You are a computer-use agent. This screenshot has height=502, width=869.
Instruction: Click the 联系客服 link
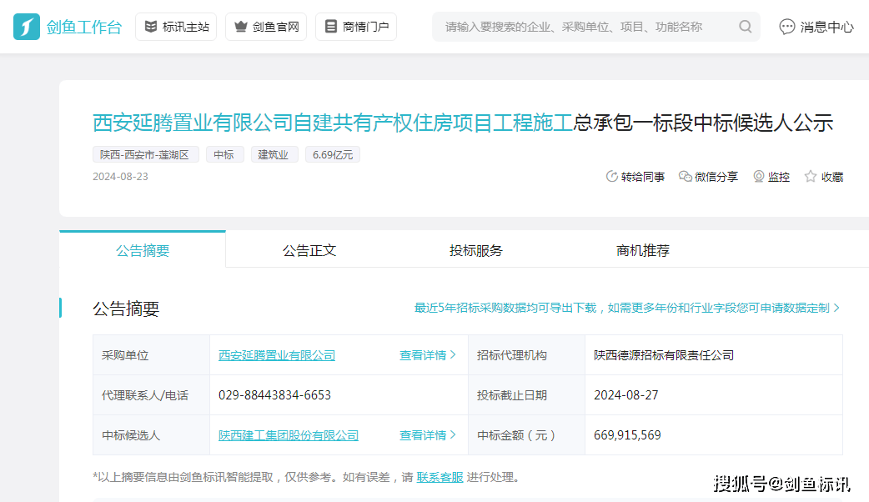point(440,477)
